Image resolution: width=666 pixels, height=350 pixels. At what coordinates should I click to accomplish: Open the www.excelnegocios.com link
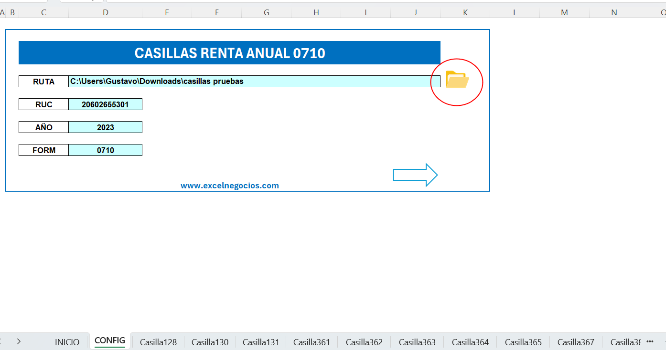pyautogui.click(x=230, y=185)
